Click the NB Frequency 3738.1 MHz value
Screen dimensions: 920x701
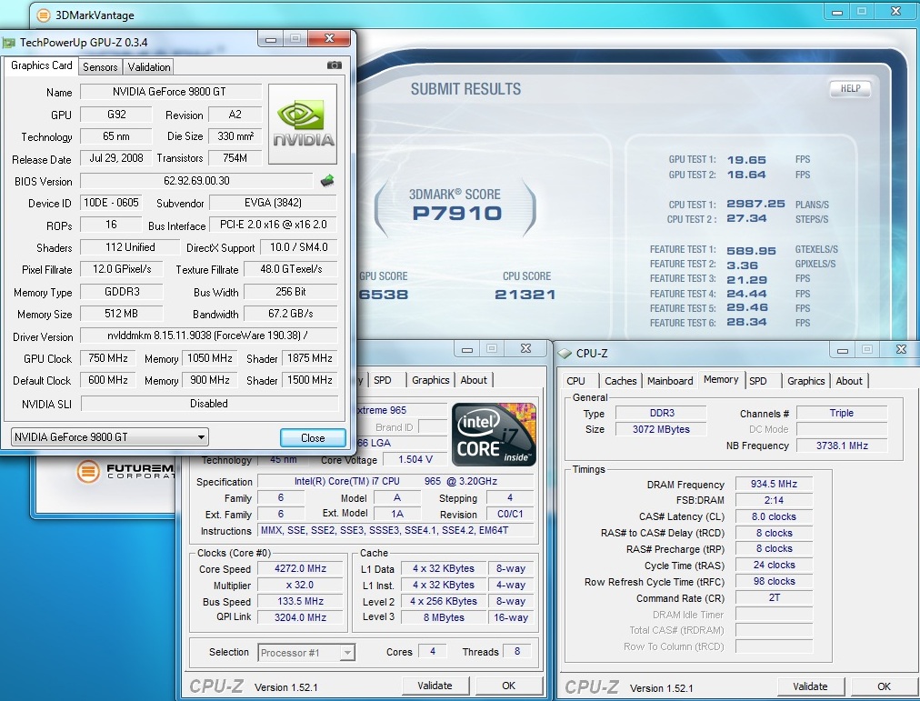[842, 446]
